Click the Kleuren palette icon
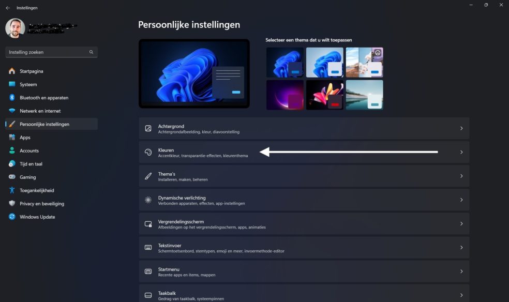This screenshot has height=302, width=509. pyautogui.click(x=148, y=152)
